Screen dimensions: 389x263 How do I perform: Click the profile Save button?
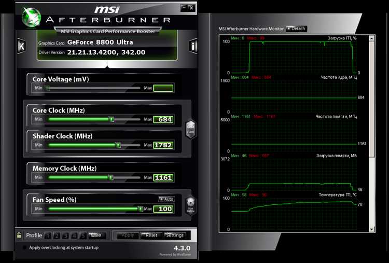(x=97, y=235)
